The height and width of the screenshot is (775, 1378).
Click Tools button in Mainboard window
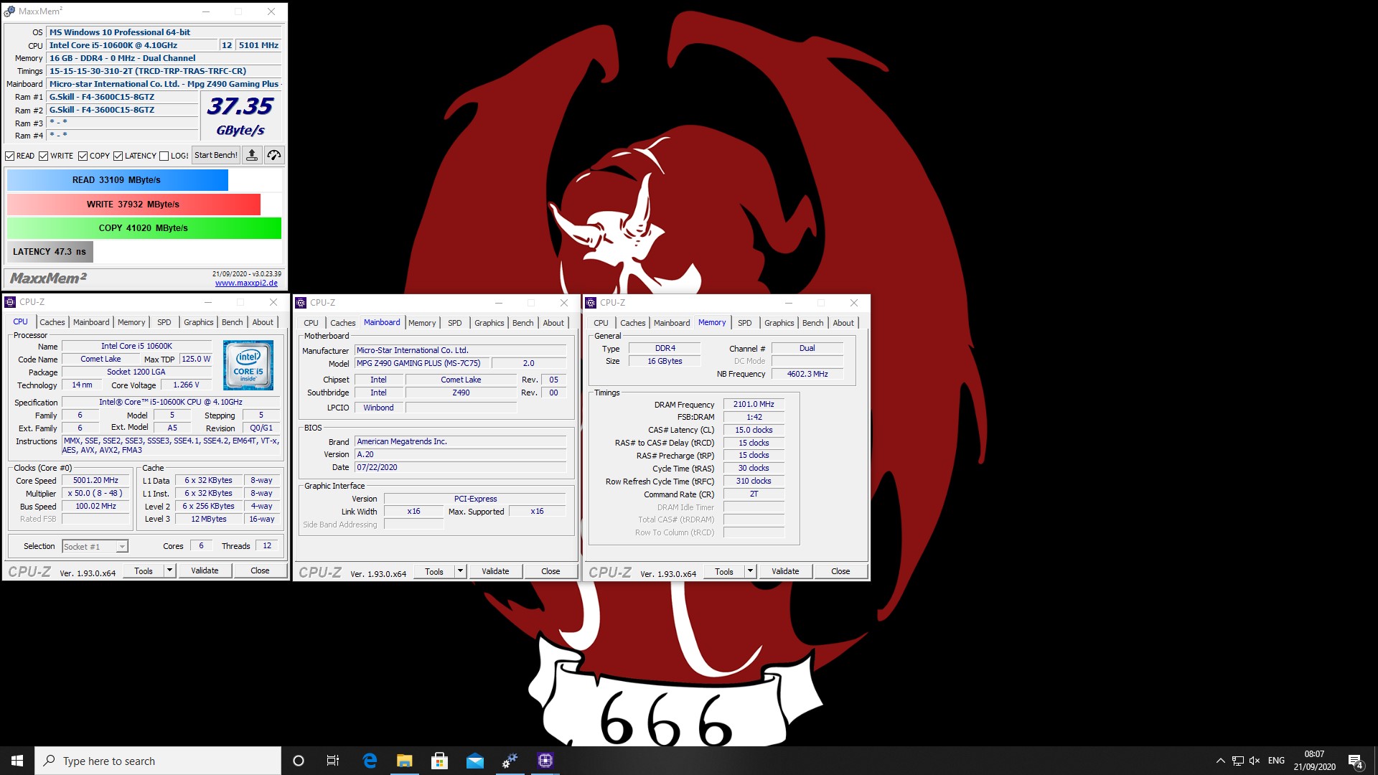434,571
